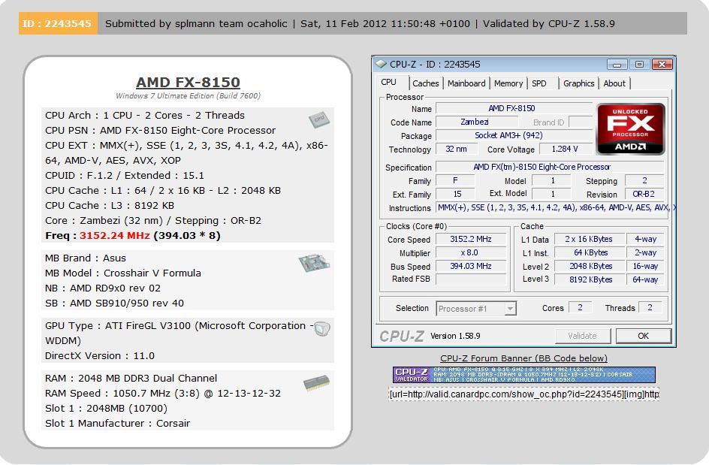This screenshot has width=709, height=465.
Task: Switch to the Memory tab
Action: pos(508,83)
